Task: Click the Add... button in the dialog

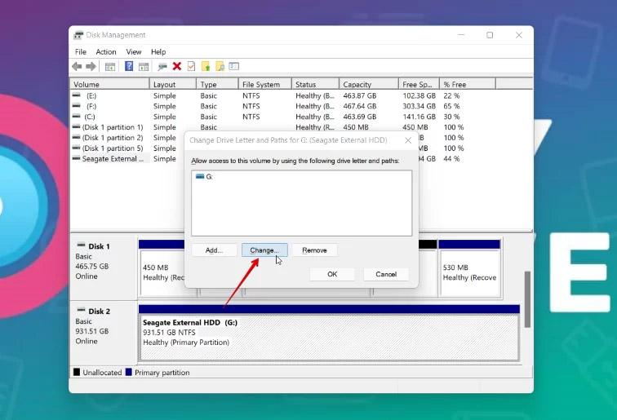Action: [x=214, y=250]
